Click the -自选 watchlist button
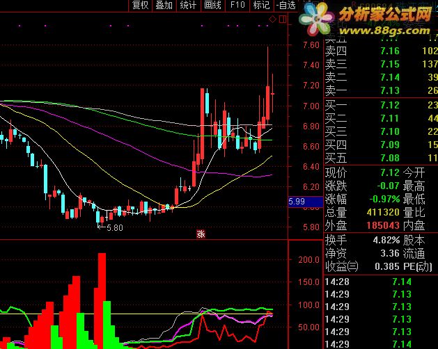438x349 pixels. (x=286, y=5)
